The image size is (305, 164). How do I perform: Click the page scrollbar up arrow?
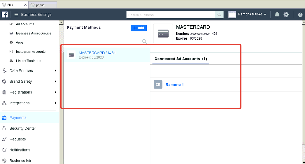(304, 23)
